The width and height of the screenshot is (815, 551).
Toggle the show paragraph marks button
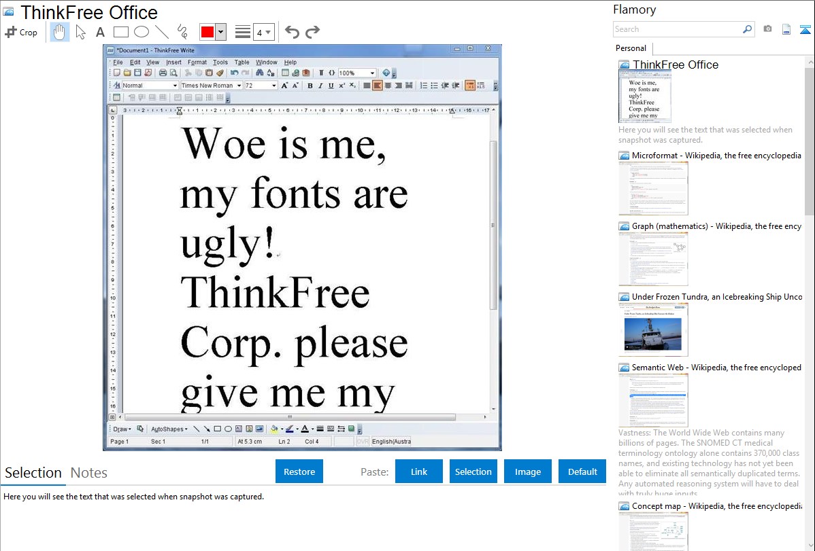tap(321, 73)
